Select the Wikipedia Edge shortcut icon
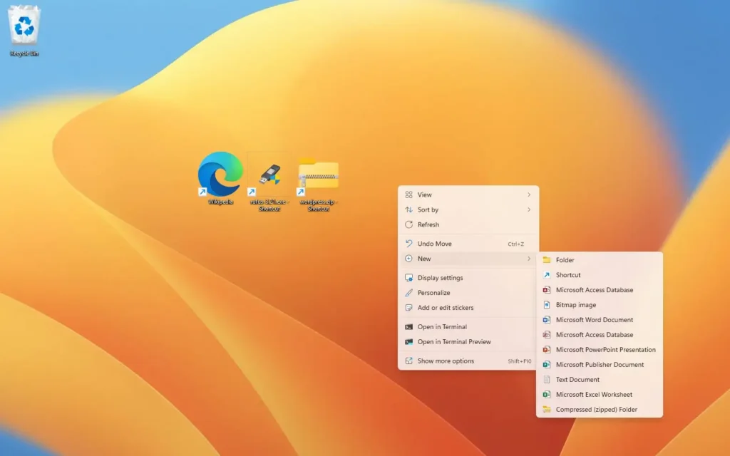The width and height of the screenshot is (730, 456). click(x=220, y=175)
